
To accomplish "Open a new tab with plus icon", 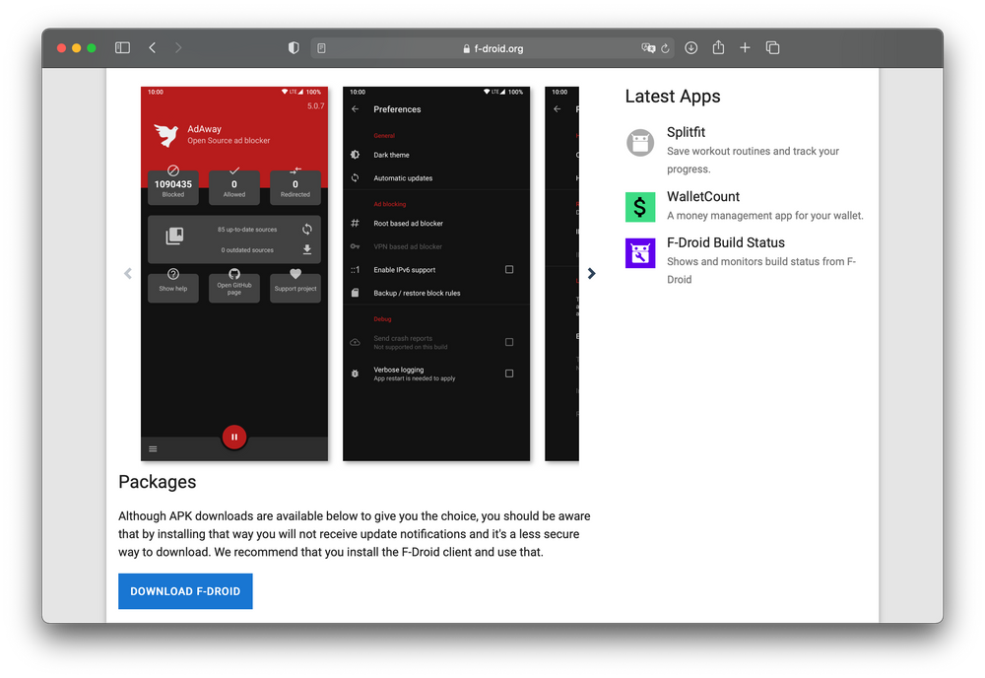I will coord(745,47).
